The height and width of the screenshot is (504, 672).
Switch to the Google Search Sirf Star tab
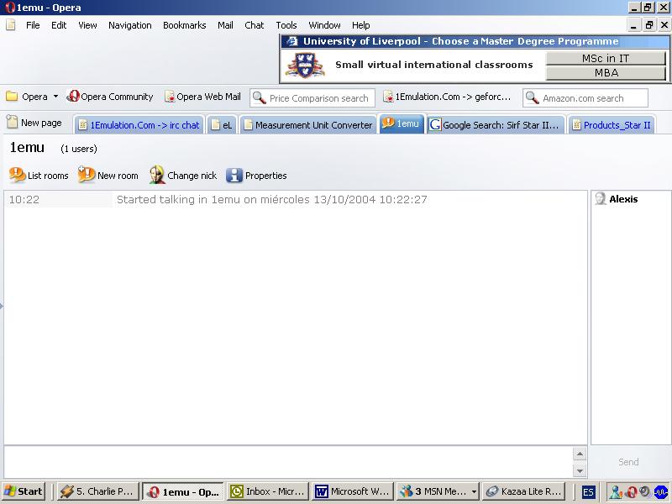pos(496,124)
